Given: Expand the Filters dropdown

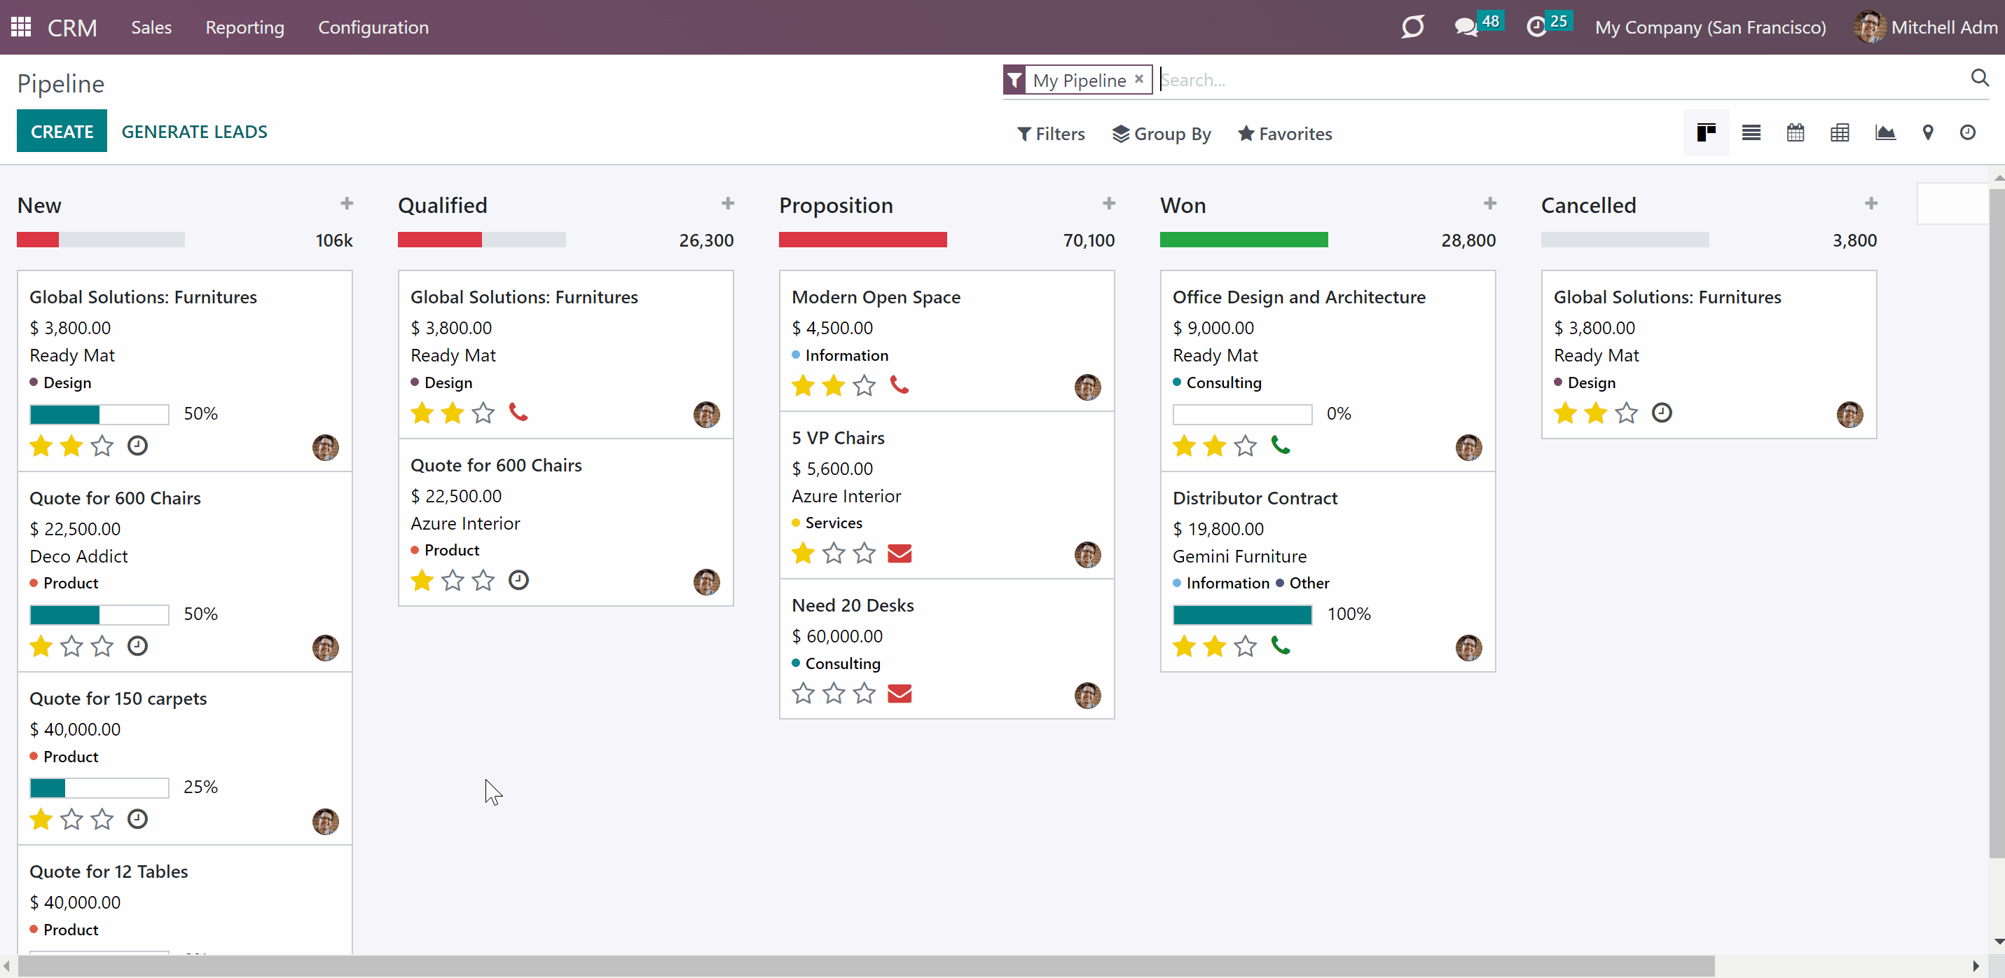Looking at the screenshot, I should pyautogui.click(x=1051, y=134).
